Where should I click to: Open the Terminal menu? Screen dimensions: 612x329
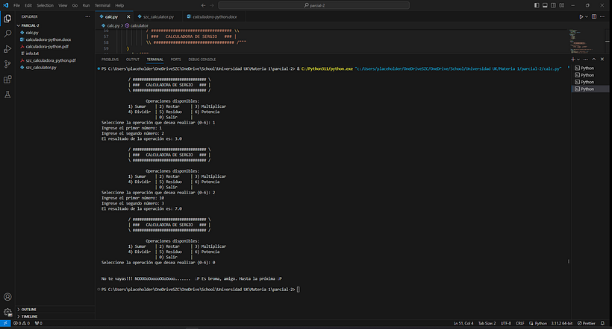[x=102, y=5]
